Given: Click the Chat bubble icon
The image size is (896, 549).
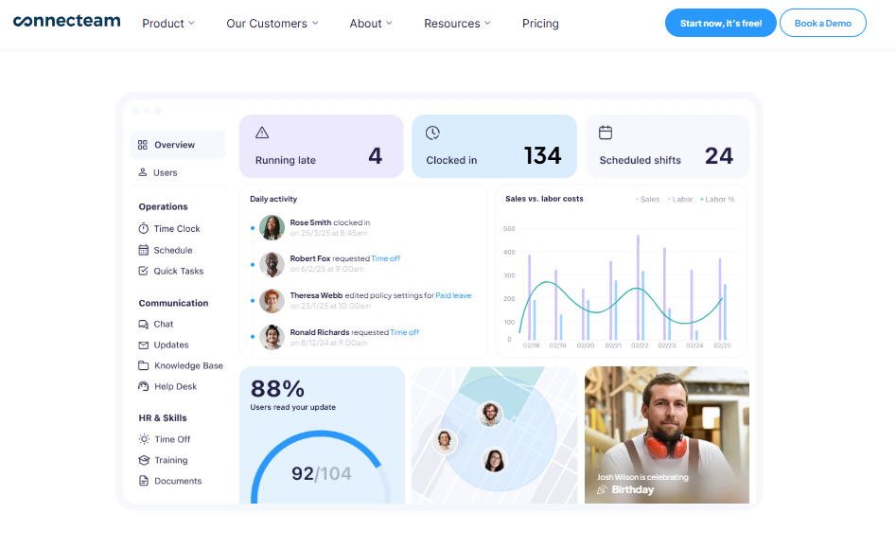Looking at the screenshot, I should click(144, 324).
